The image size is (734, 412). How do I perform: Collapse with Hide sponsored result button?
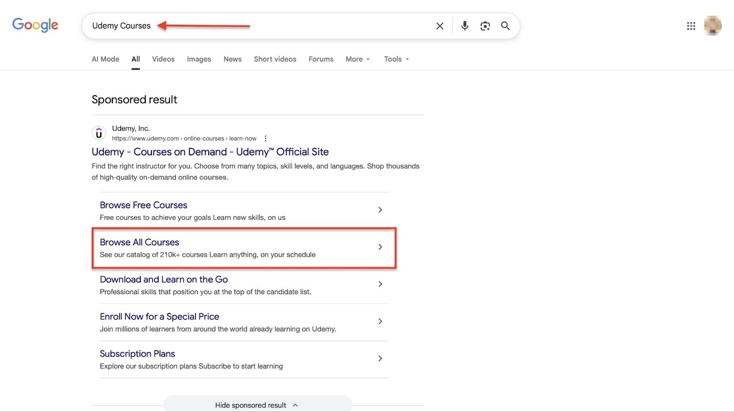[257, 405]
